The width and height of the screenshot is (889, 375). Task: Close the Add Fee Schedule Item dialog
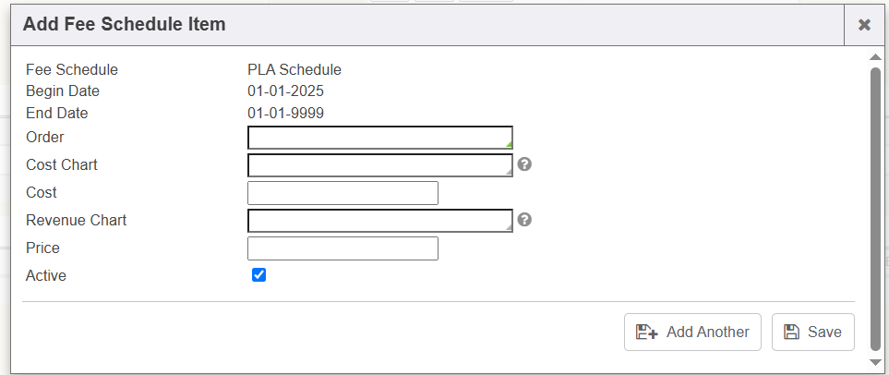[x=864, y=25]
